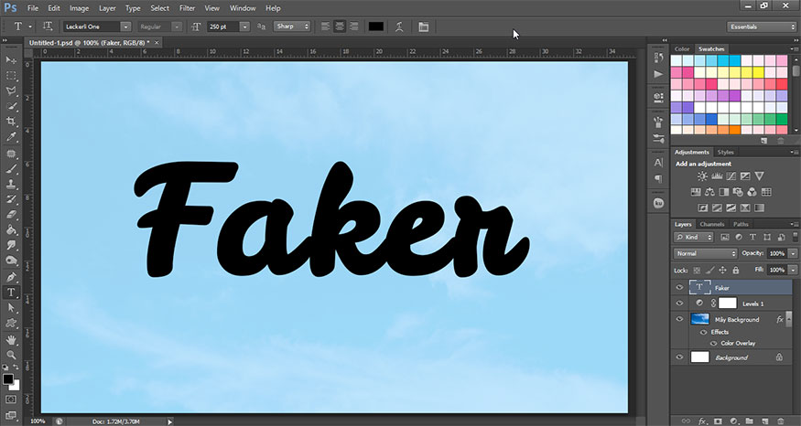
Task: Center align the text
Action: pos(340,27)
